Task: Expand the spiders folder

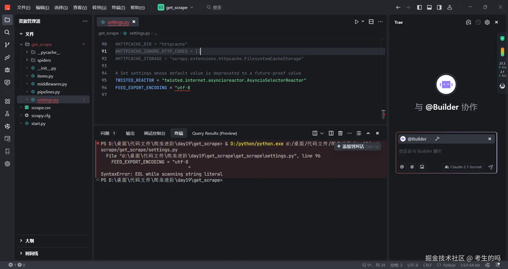Action: click(44, 60)
